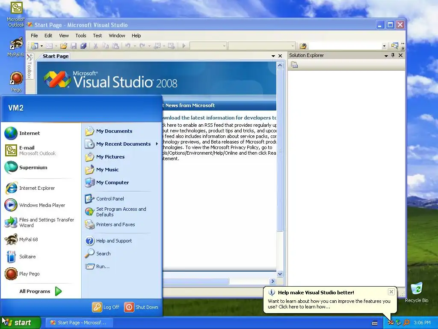This screenshot has width=438, height=329.
Task: Close the Solution Explorer panel
Action: click(400, 55)
